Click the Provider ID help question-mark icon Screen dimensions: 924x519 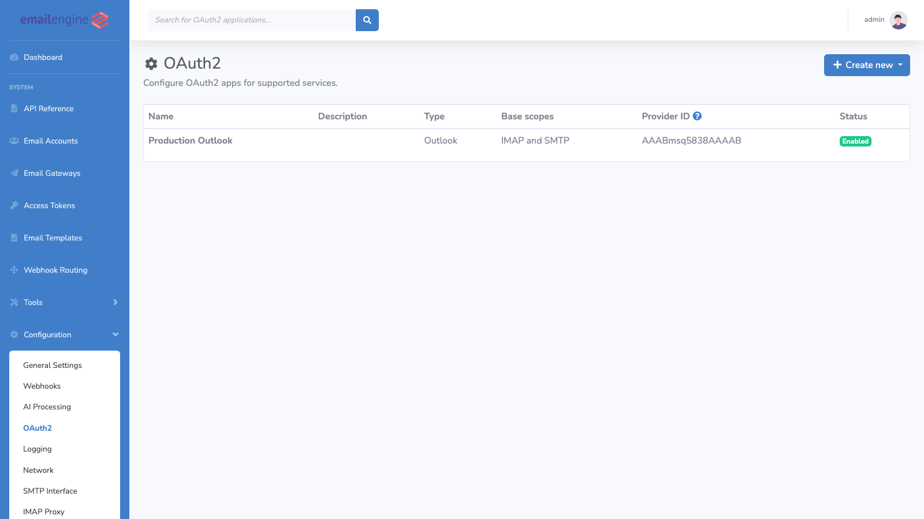coord(698,115)
